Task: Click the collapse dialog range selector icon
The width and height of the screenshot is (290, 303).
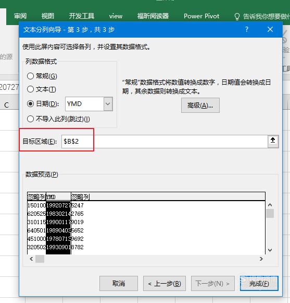Action: (x=273, y=141)
